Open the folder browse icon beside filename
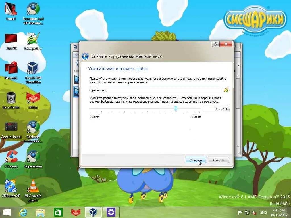The width and height of the screenshot is (291, 218). tap(226, 90)
